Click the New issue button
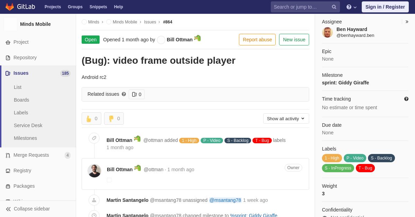The width and height of the screenshot is (415, 217). 294,40
